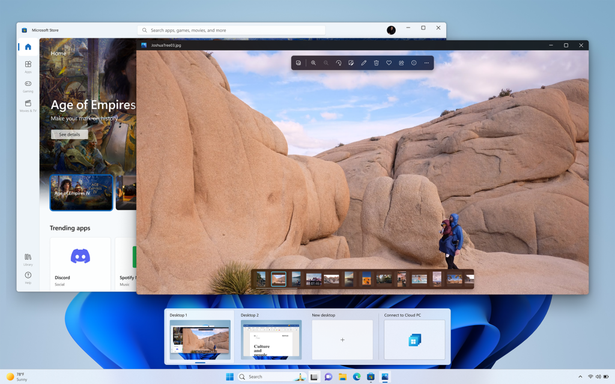Mark the photo as a favorite
This screenshot has width=615, height=384.
pos(389,62)
